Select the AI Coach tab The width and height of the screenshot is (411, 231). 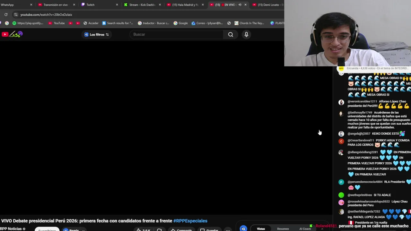(x=305, y=229)
